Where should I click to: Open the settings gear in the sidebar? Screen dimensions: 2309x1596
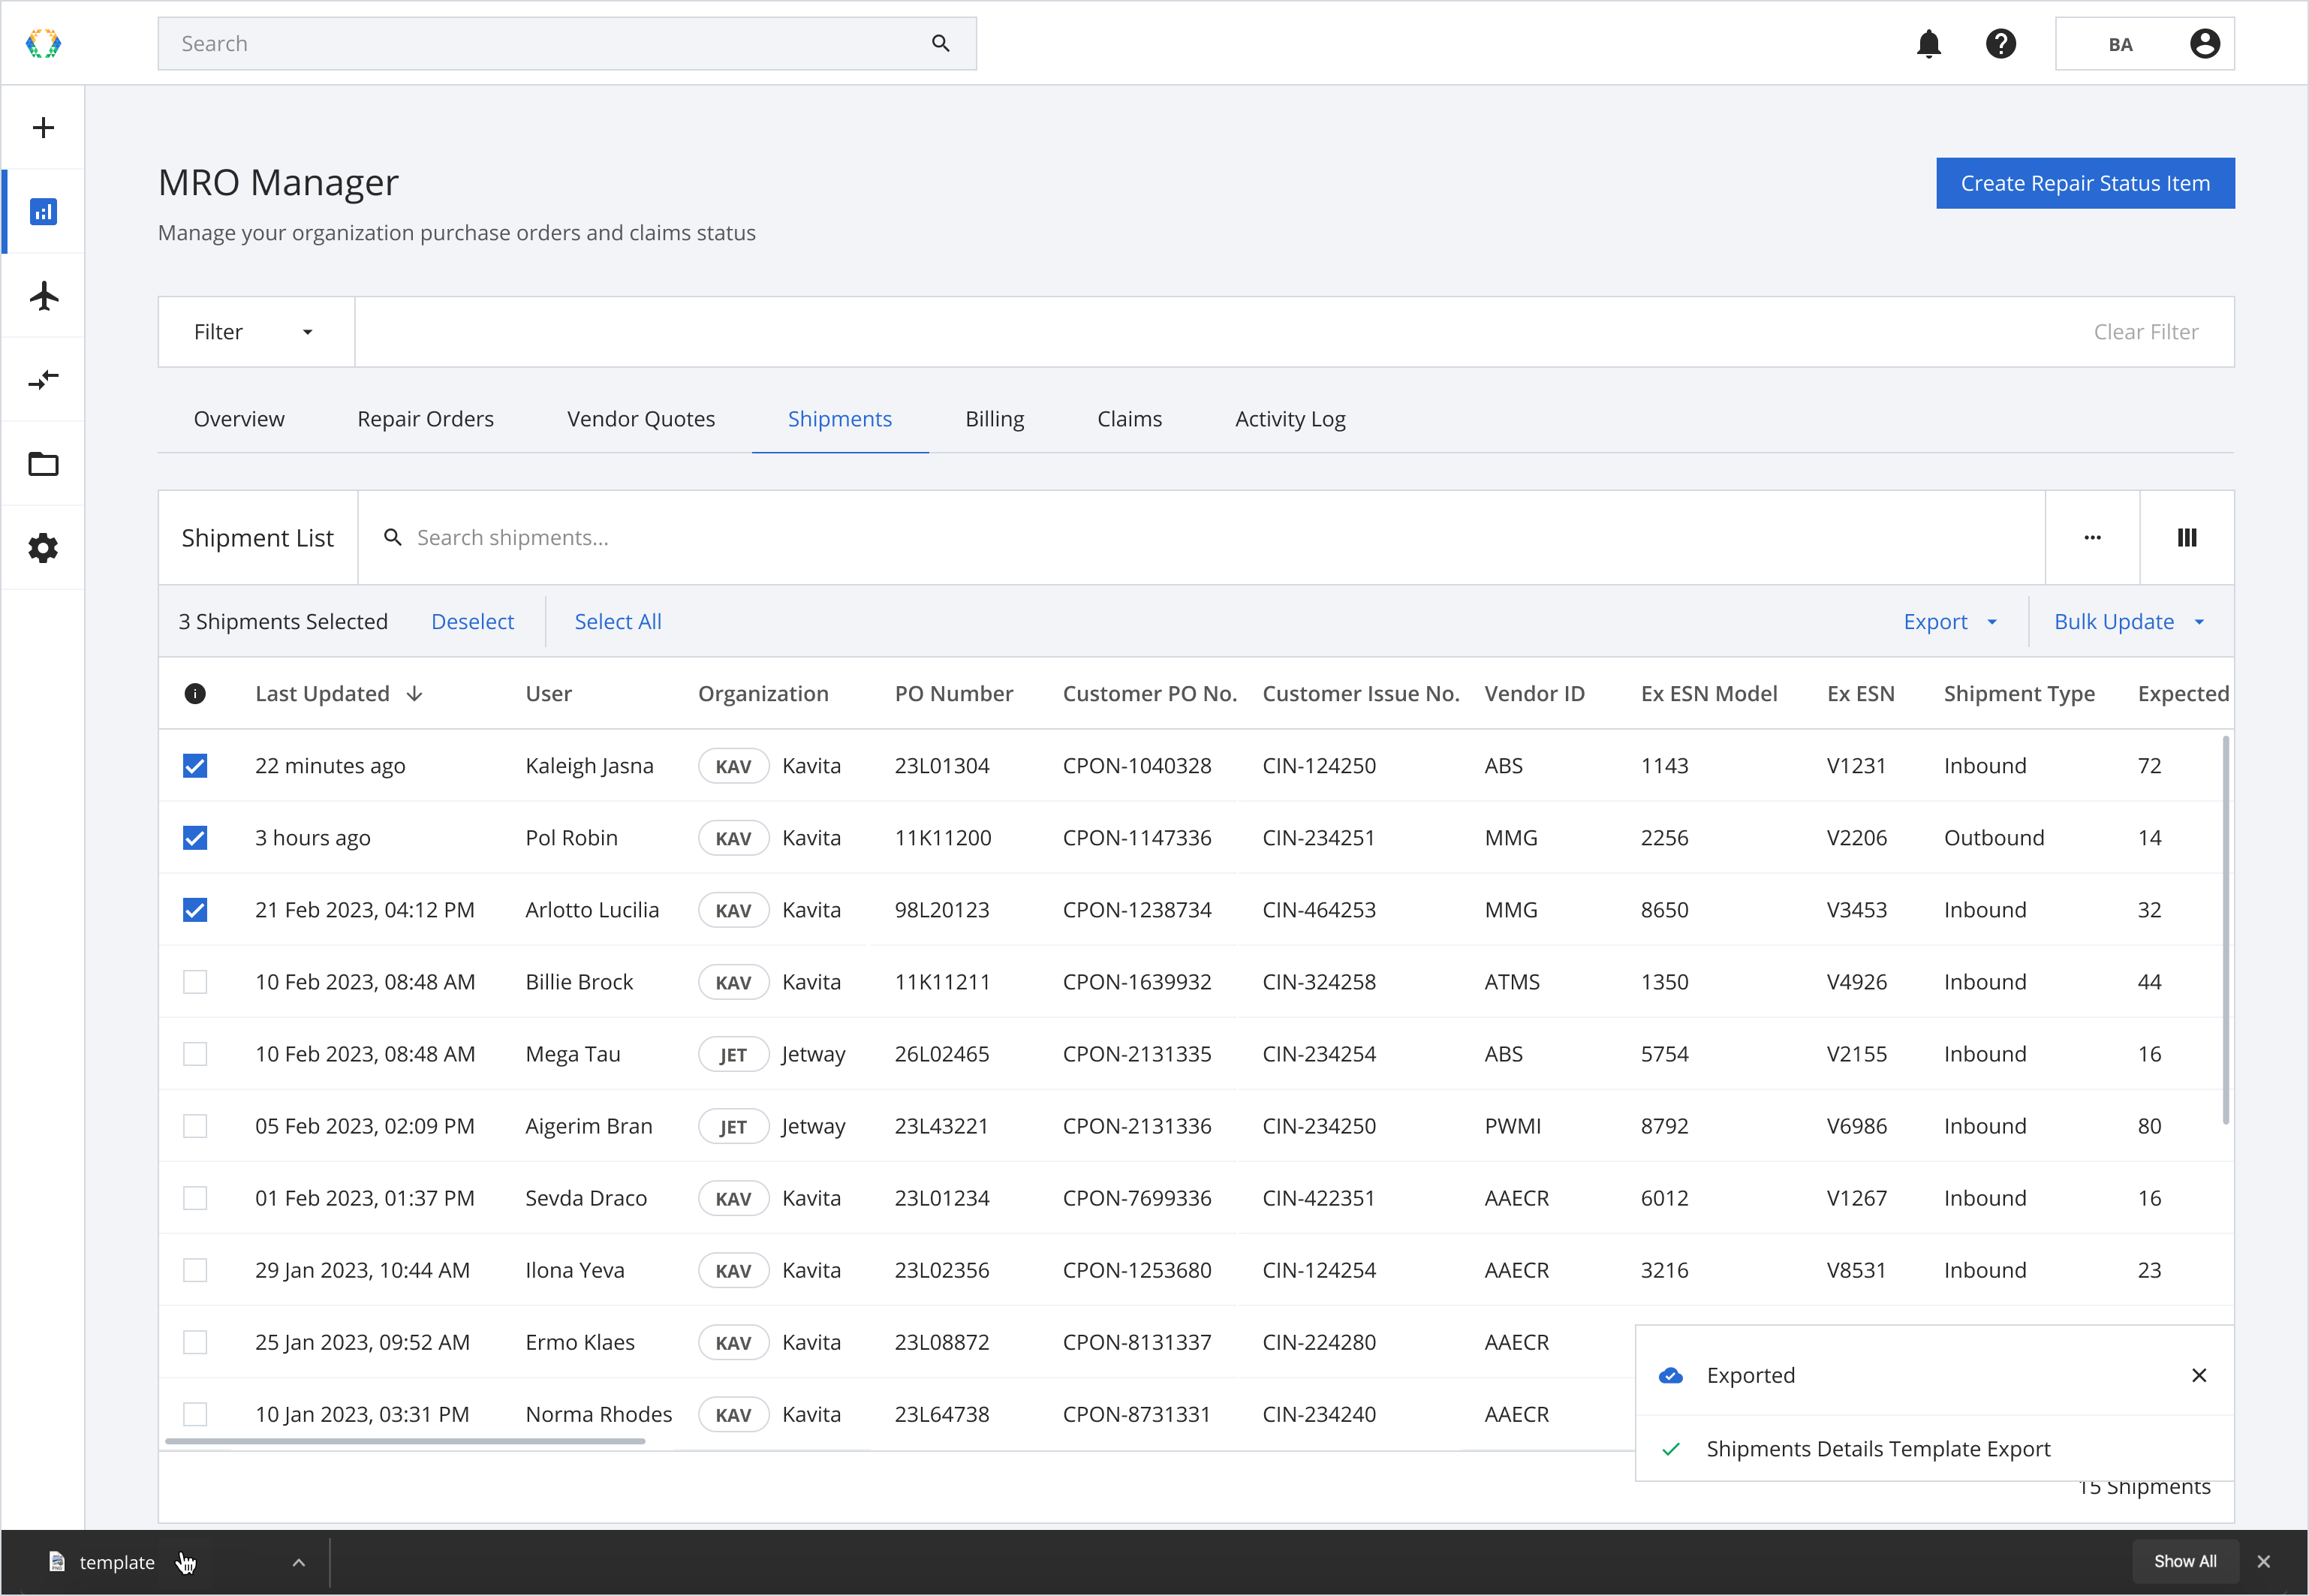tap(43, 548)
